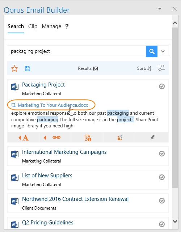The width and height of the screenshot is (181, 232).
Task: Select International Marketing Campaigns check circle
Action: [x=162, y=153]
